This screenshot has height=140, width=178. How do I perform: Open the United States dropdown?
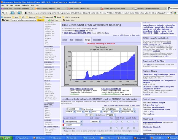113,109
